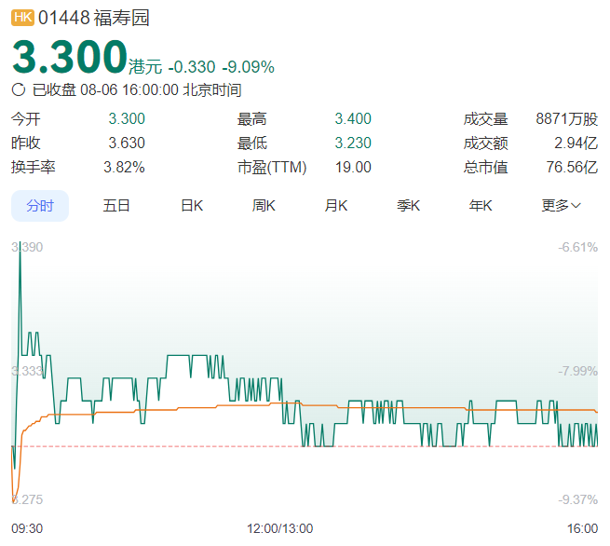This screenshot has width=610, height=546.
Task: Open the 年K chart view
Action: coord(480,206)
